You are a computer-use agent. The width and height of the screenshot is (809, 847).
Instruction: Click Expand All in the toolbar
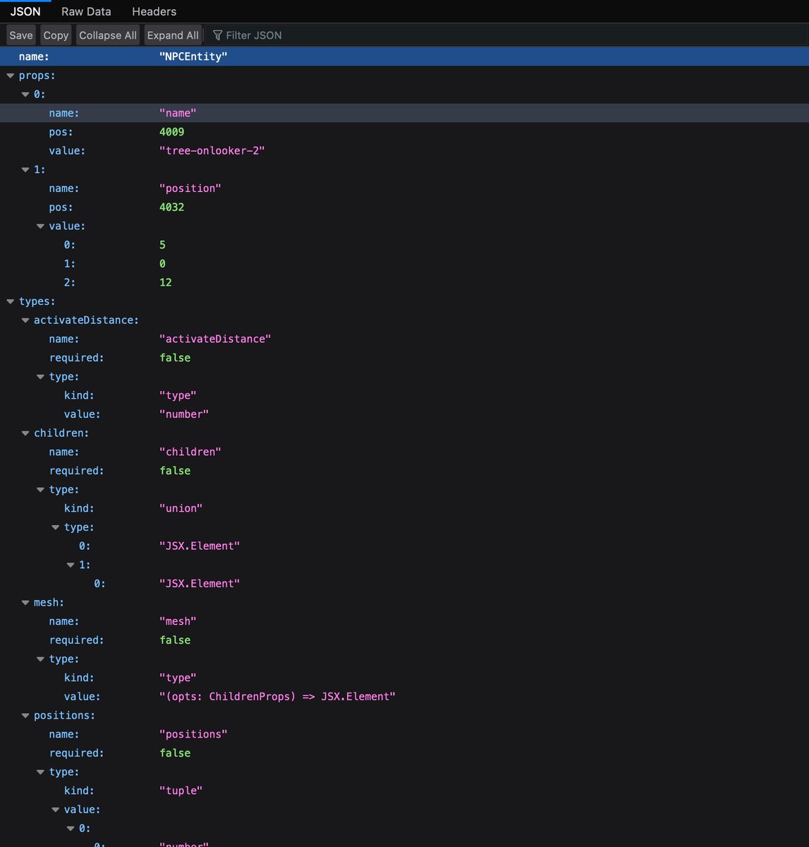click(173, 35)
